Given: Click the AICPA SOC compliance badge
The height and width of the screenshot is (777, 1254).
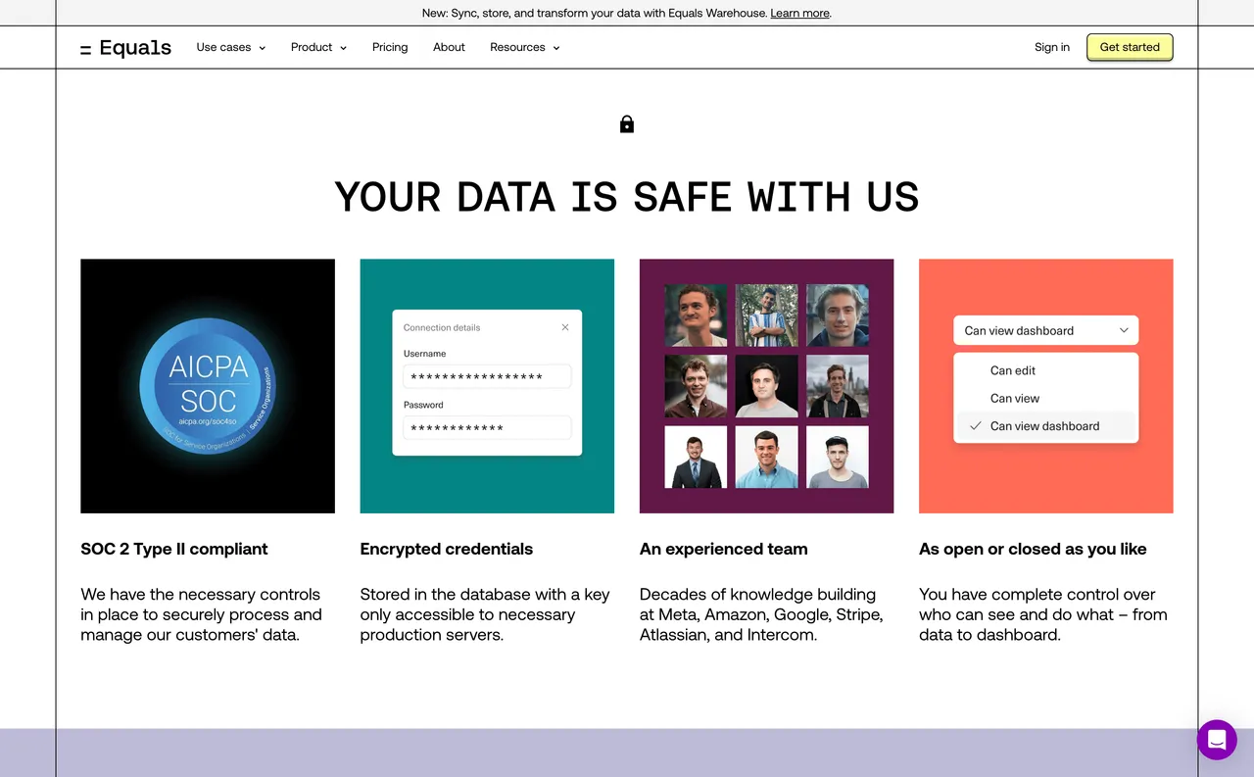Looking at the screenshot, I should [207, 385].
